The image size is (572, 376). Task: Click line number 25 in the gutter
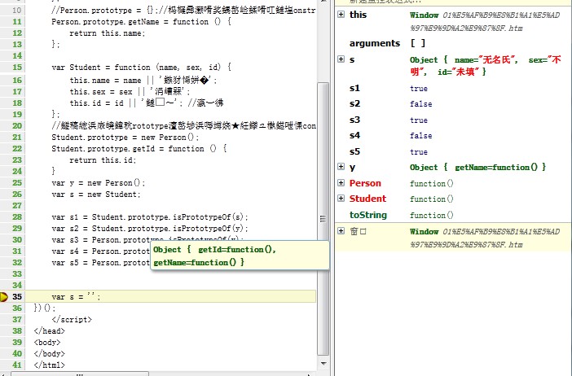[x=17, y=182]
